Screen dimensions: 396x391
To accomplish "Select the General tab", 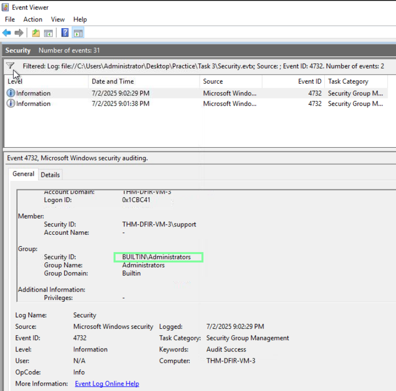I will point(23,174).
